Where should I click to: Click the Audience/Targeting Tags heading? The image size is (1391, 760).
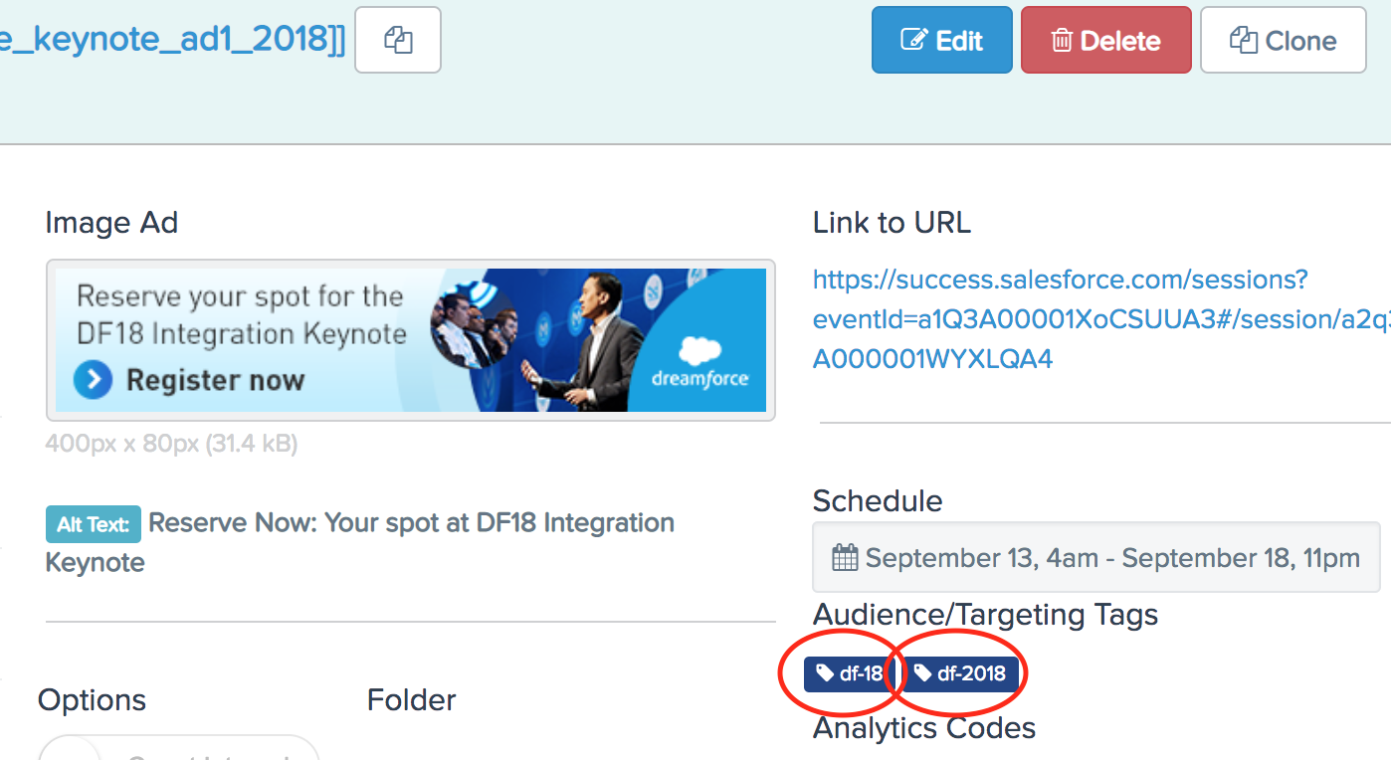tap(985, 615)
